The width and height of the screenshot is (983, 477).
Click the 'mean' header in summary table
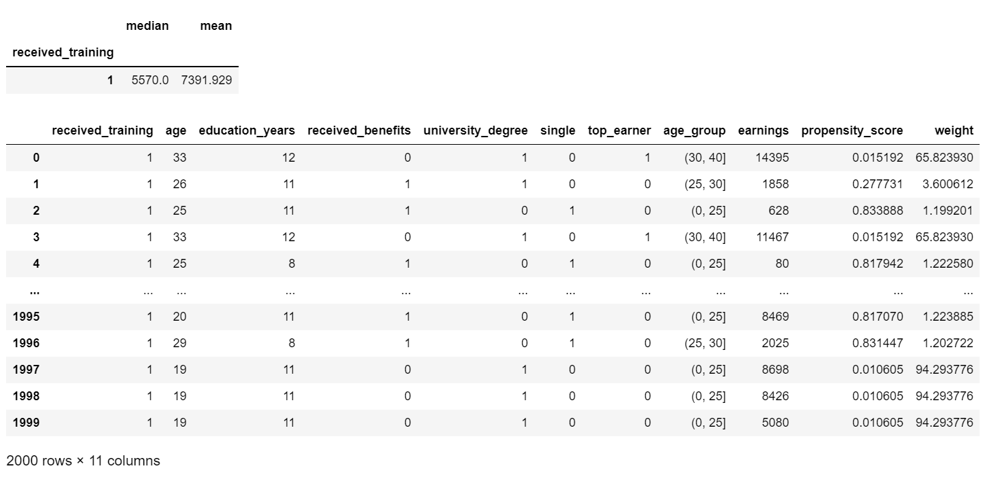pyautogui.click(x=216, y=26)
